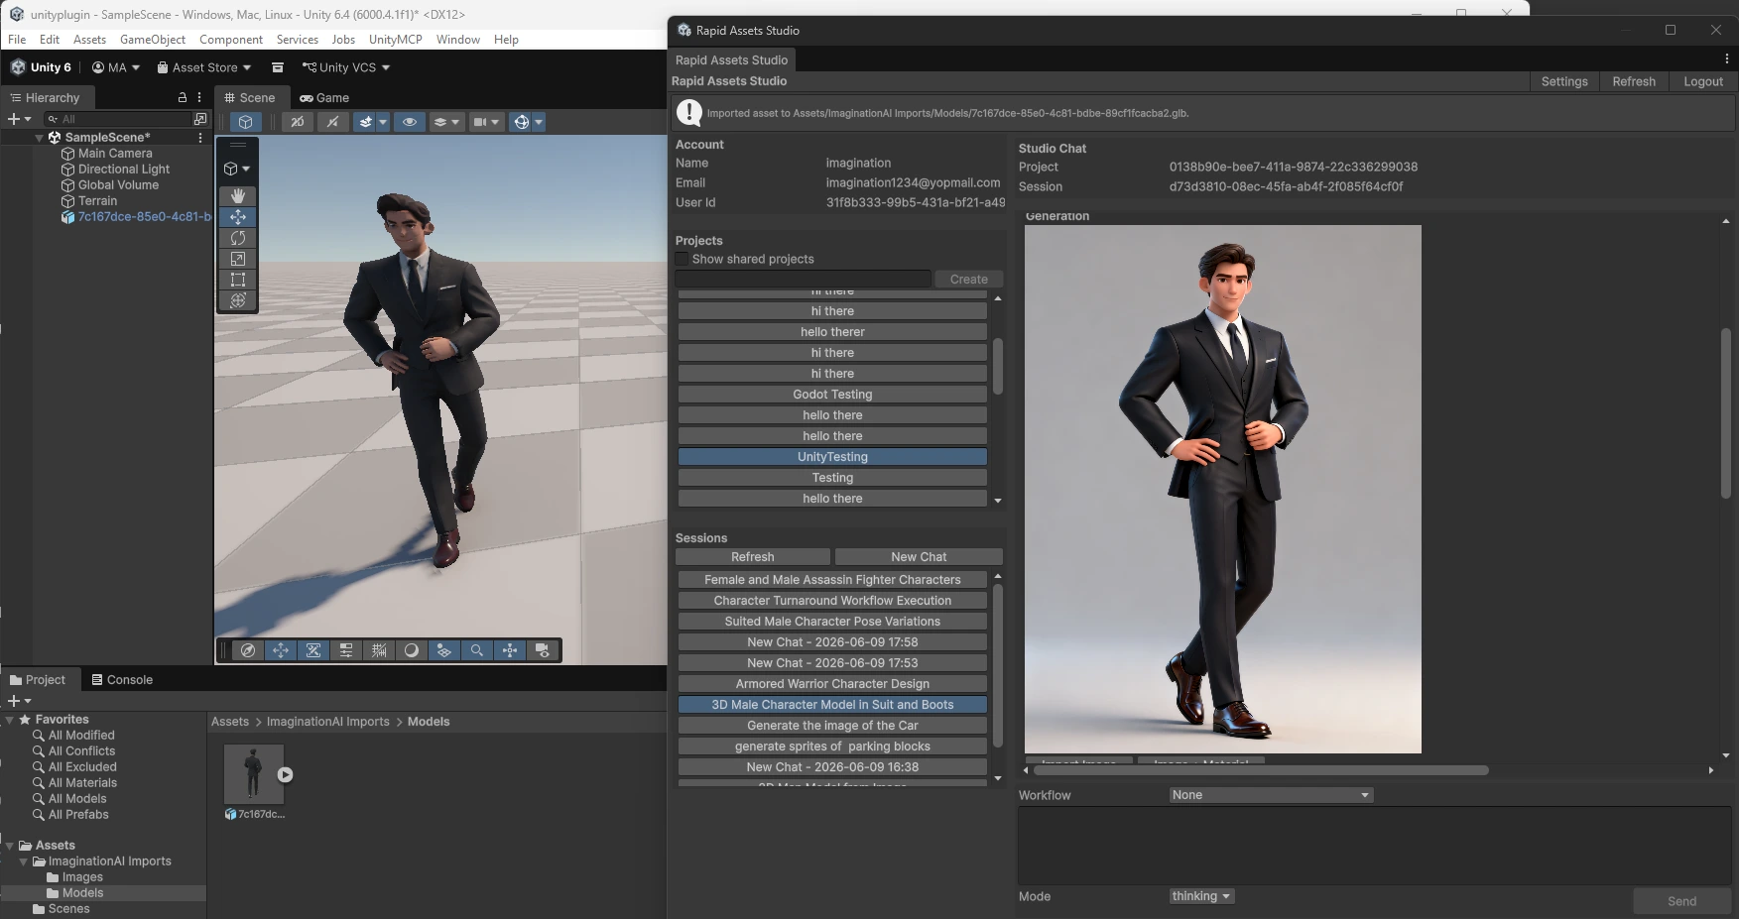This screenshot has height=919, width=1739.
Task: Open the Asset Store dropdown
Action: point(204,67)
